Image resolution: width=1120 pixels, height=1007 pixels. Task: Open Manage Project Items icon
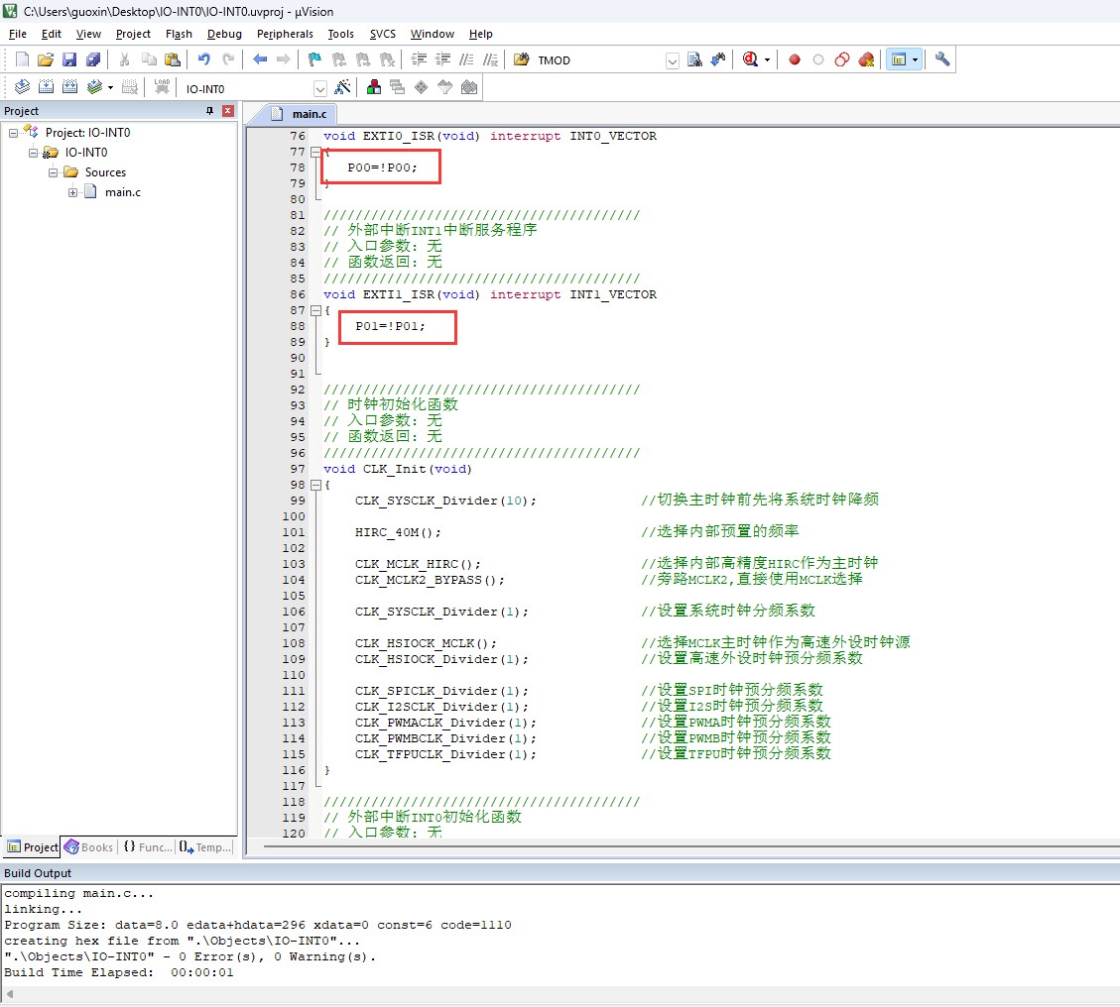pos(374,87)
